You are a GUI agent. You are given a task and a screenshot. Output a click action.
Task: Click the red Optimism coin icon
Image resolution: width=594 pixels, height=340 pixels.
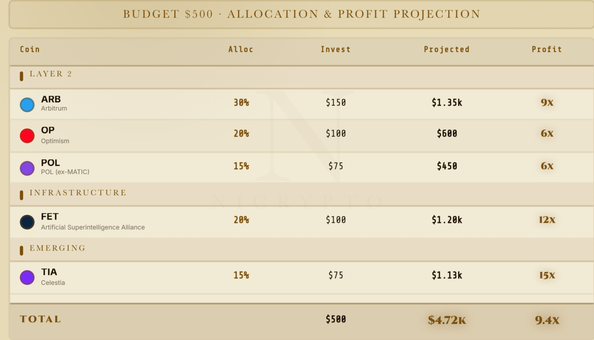(x=27, y=136)
